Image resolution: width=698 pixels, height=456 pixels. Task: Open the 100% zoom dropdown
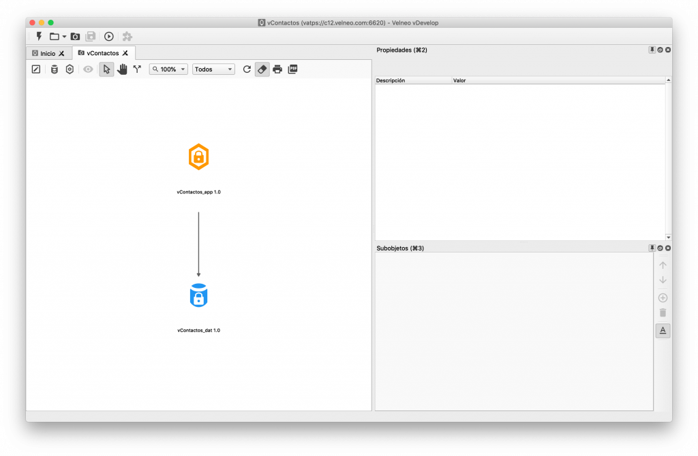[169, 69]
